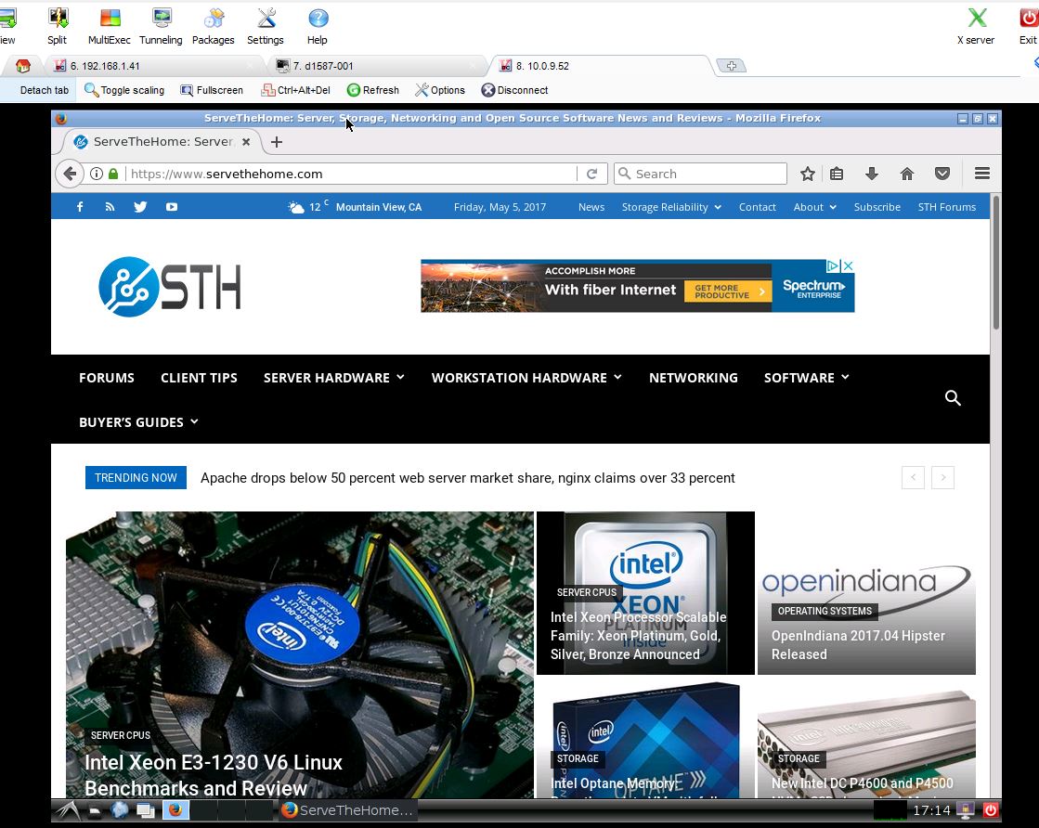Open site search magnifier

(953, 397)
